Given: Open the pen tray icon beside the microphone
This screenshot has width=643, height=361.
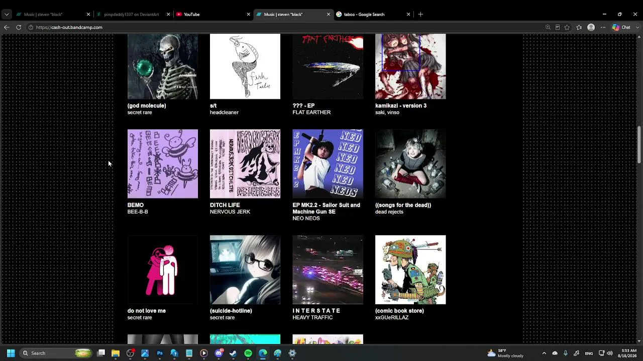Looking at the screenshot, I should [x=576, y=353].
